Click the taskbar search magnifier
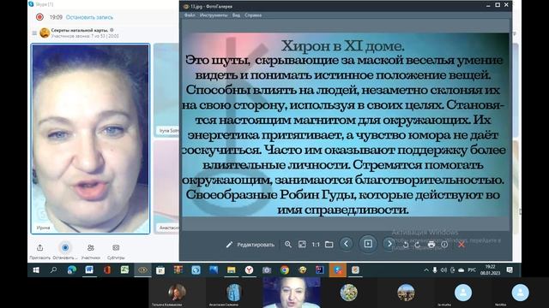 (x=53, y=270)
